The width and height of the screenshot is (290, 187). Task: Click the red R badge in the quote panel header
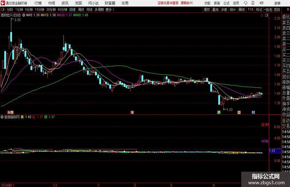point(288,10)
